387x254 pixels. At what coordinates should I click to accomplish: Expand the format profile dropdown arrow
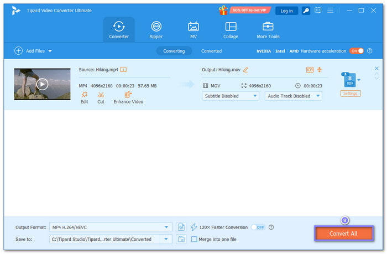(x=359, y=80)
